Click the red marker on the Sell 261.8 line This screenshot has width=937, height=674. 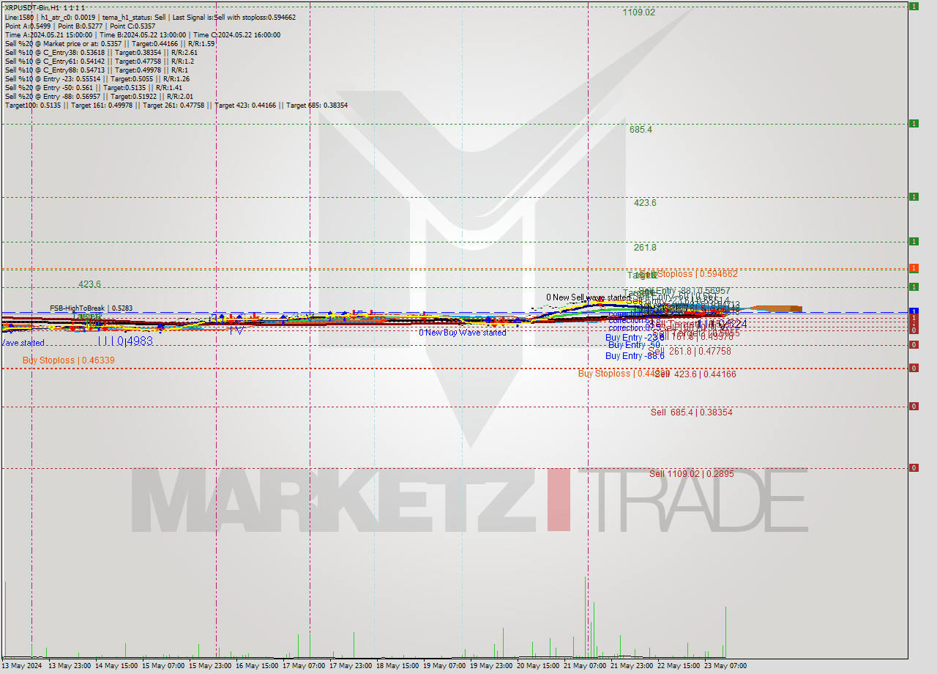coord(914,345)
